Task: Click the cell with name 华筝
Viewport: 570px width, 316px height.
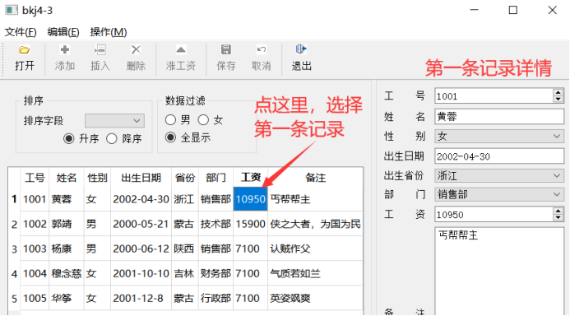Action: point(66,298)
